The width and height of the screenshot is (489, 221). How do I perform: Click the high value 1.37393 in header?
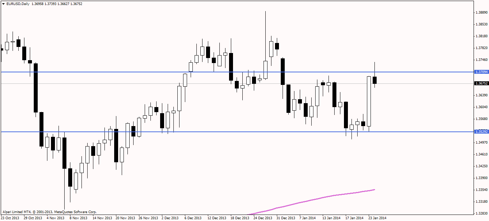(x=51, y=4)
